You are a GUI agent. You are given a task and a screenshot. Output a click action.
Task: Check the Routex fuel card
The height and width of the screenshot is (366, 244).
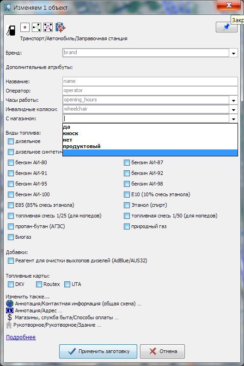pyautogui.click(x=39, y=284)
